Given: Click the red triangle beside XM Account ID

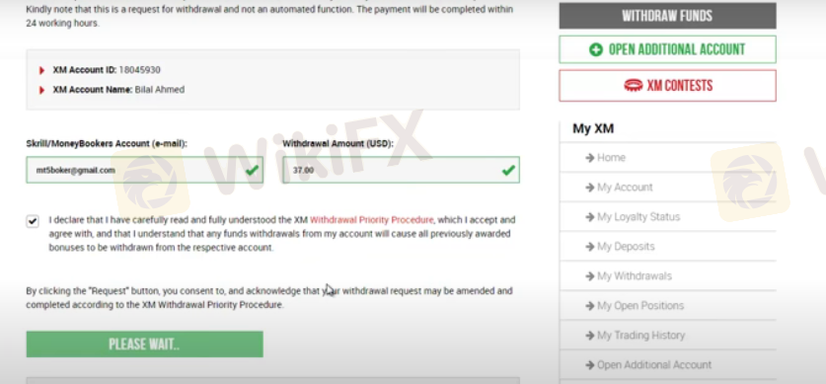Looking at the screenshot, I should [42, 70].
